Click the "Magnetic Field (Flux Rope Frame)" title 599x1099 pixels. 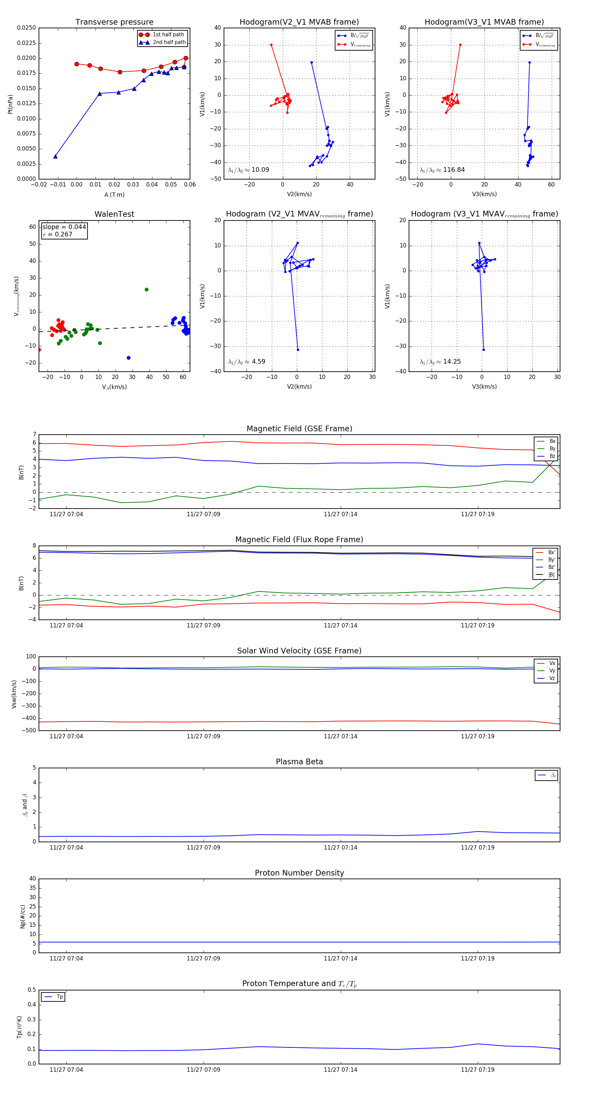[299, 540]
